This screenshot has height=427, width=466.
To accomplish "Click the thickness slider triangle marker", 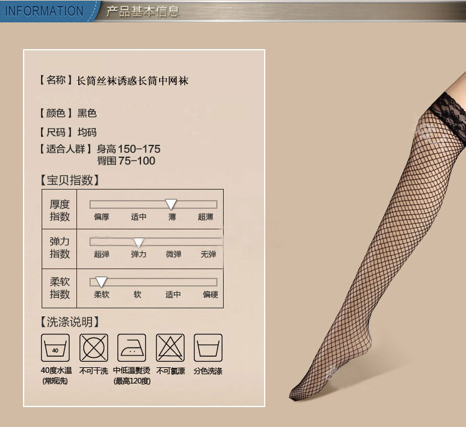I will (x=171, y=204).
